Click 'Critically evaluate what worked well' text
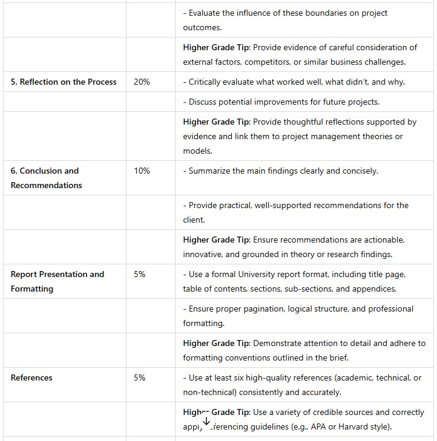 tap(294, 82)
